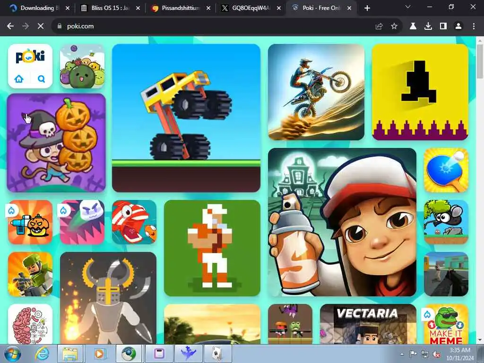Click the muted volume tray icon

pos(436,354)
